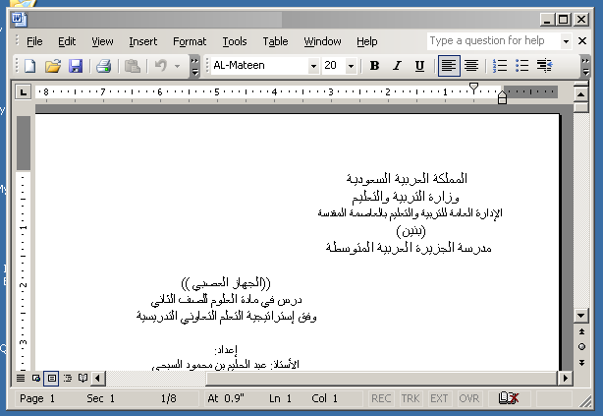The image size is (603, 416).
Task: Toggle Align Left paragraph button
Action: click(449, 66)
